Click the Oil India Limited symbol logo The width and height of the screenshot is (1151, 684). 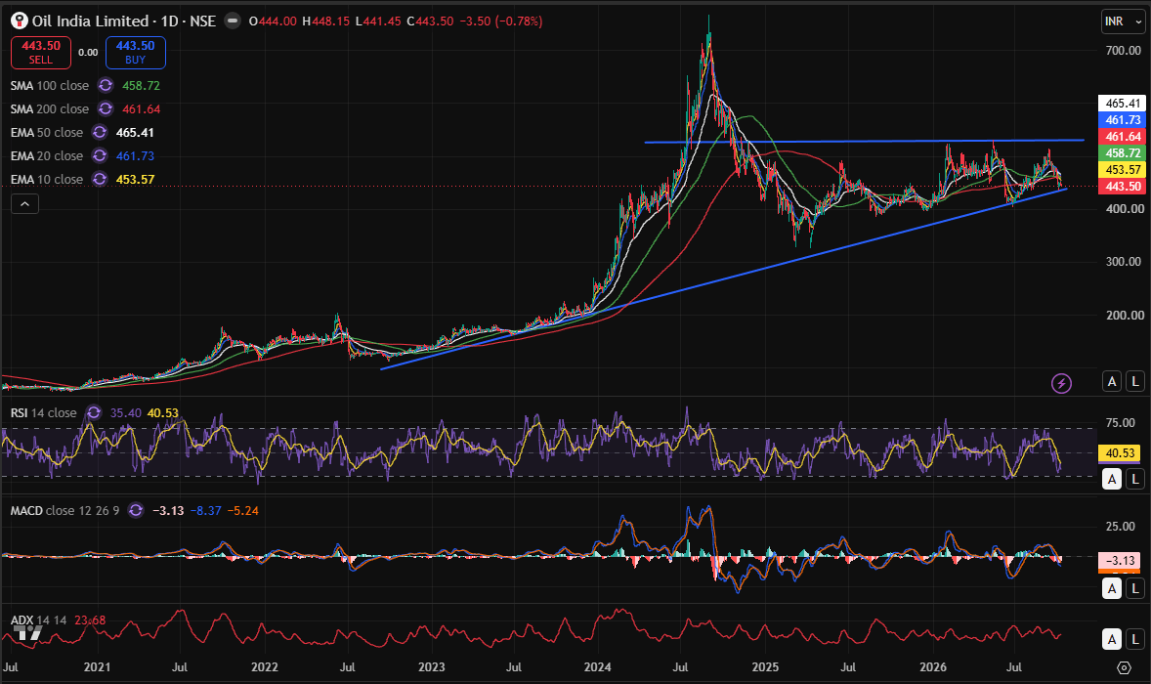coord(20,21)
